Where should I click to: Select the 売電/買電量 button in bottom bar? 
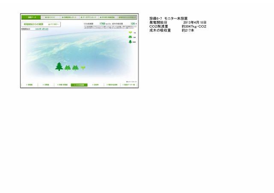click(x=62, y=85)
